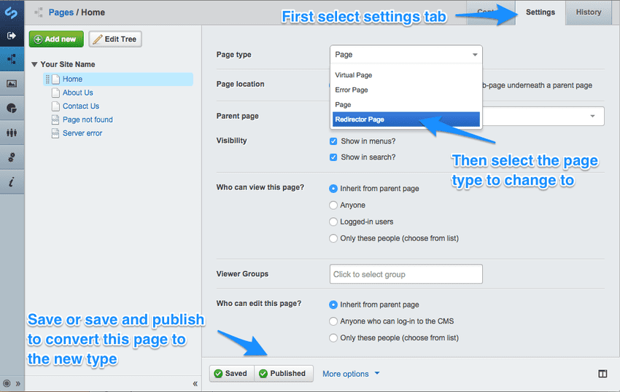Choose Redirector Page from the dropdown list
The image size is (620, 392).
point(406,119)
